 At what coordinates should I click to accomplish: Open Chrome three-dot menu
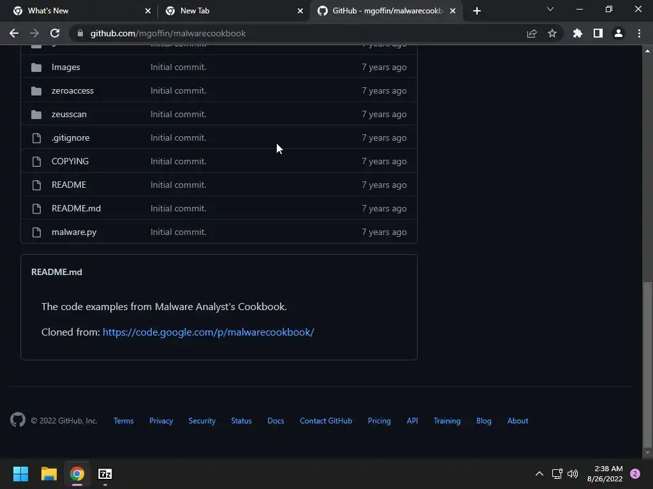[639, 33]
